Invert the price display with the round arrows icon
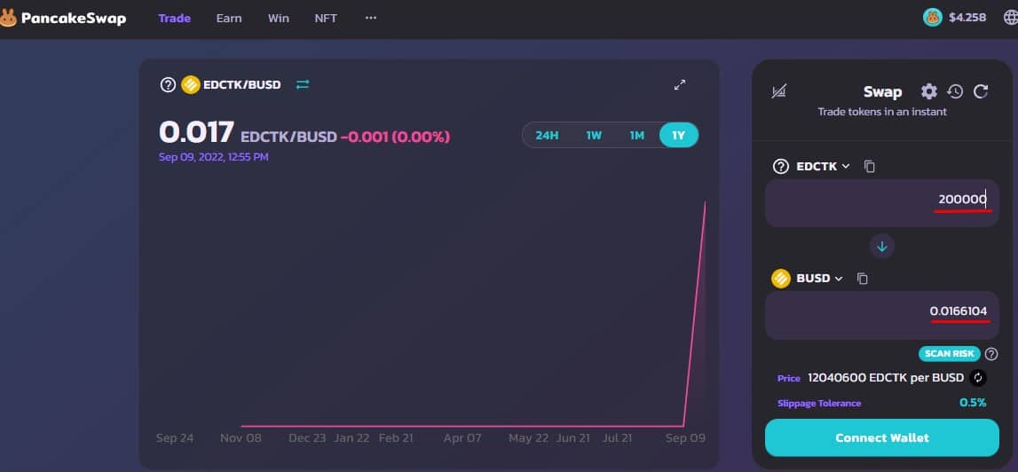Screen dimensions: 1018x472 [x=978, y=378]
